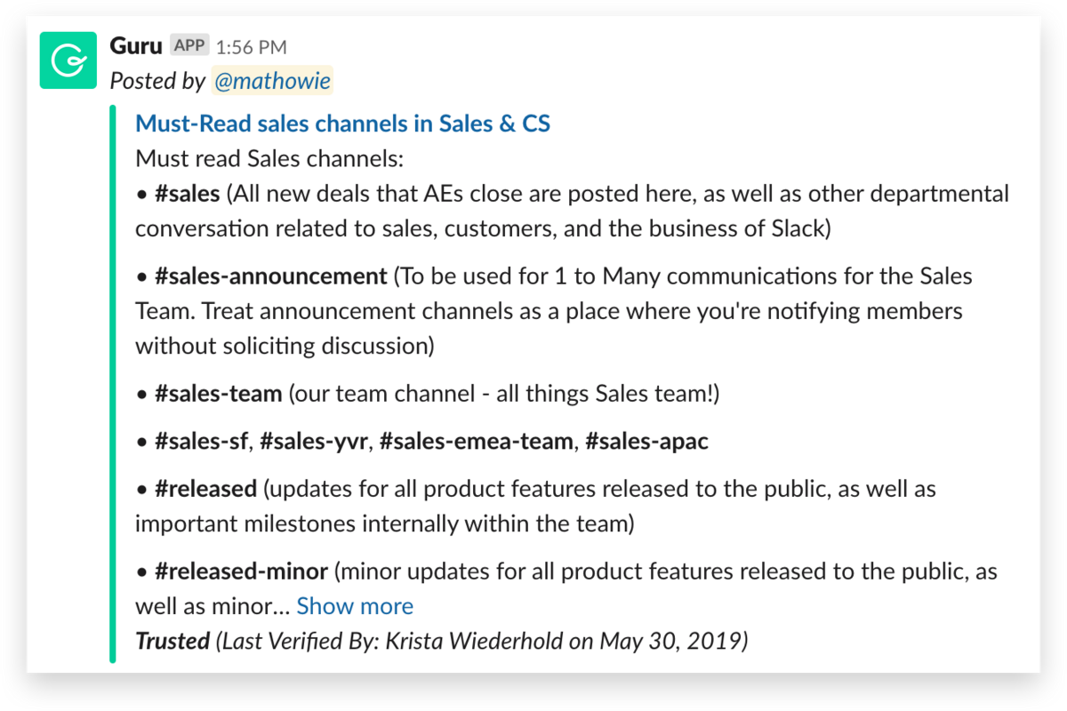Click the Last Verified By Krista Wiederhold text

481,640
